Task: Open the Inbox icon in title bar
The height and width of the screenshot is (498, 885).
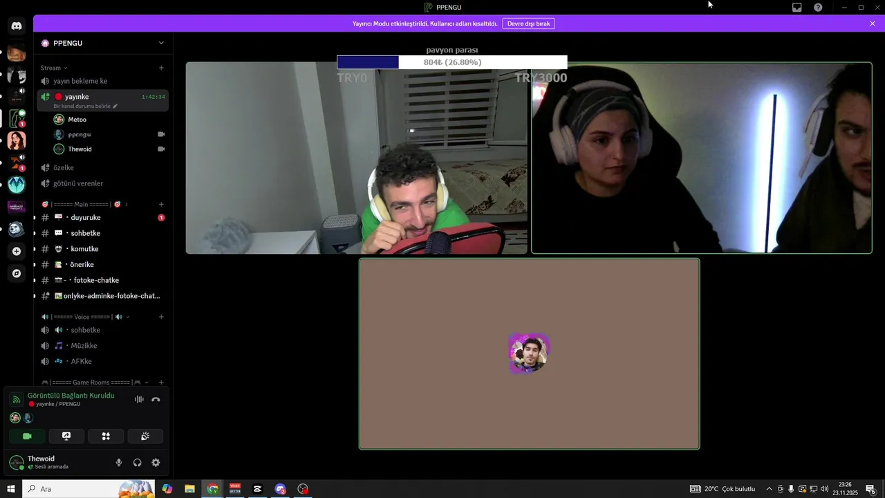Action: pyautogui.click(x=796, y=7)
